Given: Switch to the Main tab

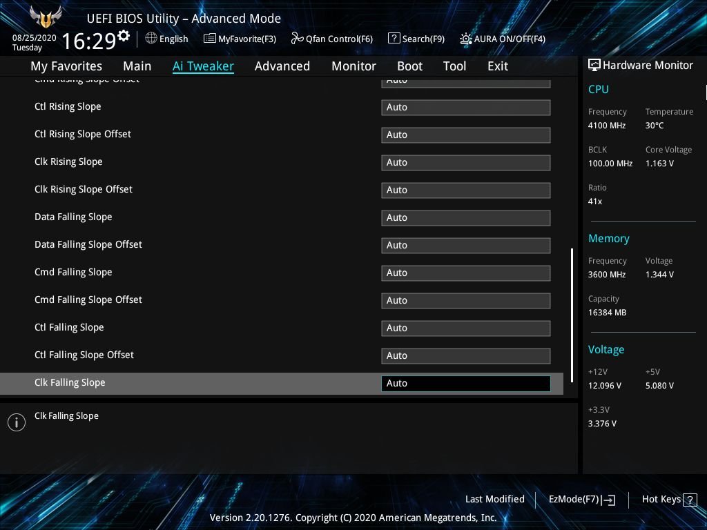Looking at the screenshot, I should [137, 66].
